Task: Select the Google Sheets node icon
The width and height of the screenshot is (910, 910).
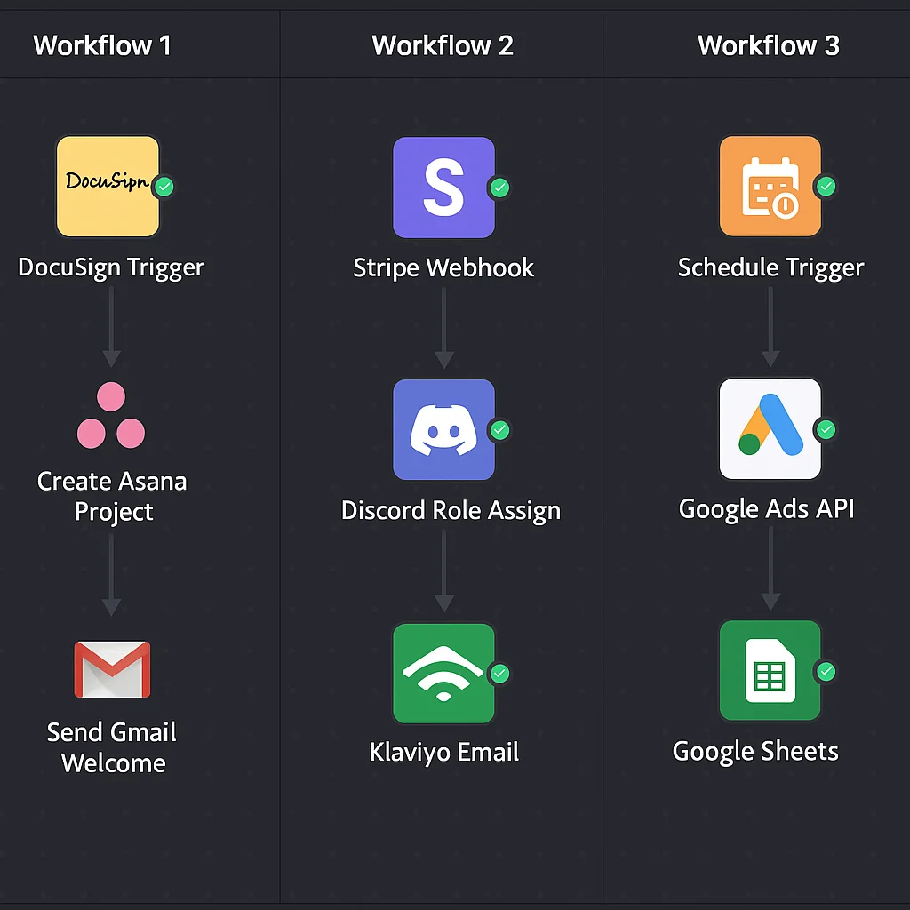Action: click(770, 671)
